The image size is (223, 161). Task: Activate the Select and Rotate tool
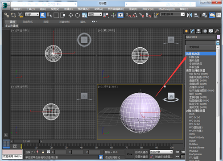coord(78,15)
